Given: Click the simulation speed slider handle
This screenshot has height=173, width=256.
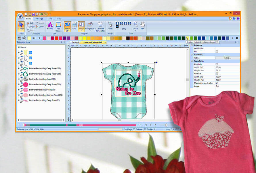Looking at the screenshot, I should [166, 125].
